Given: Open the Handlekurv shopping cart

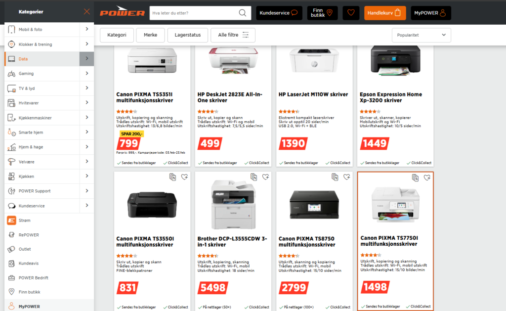Looking at the screenshot, I should 385,13.
